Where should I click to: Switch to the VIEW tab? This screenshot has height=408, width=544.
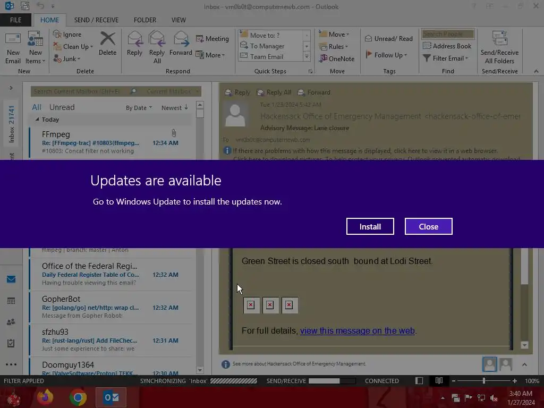pyautogui.click(x=178, y=20)
